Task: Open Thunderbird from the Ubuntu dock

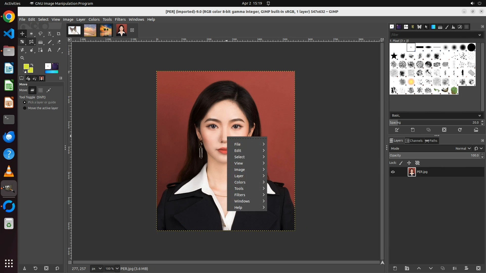Action: (9, 137)
